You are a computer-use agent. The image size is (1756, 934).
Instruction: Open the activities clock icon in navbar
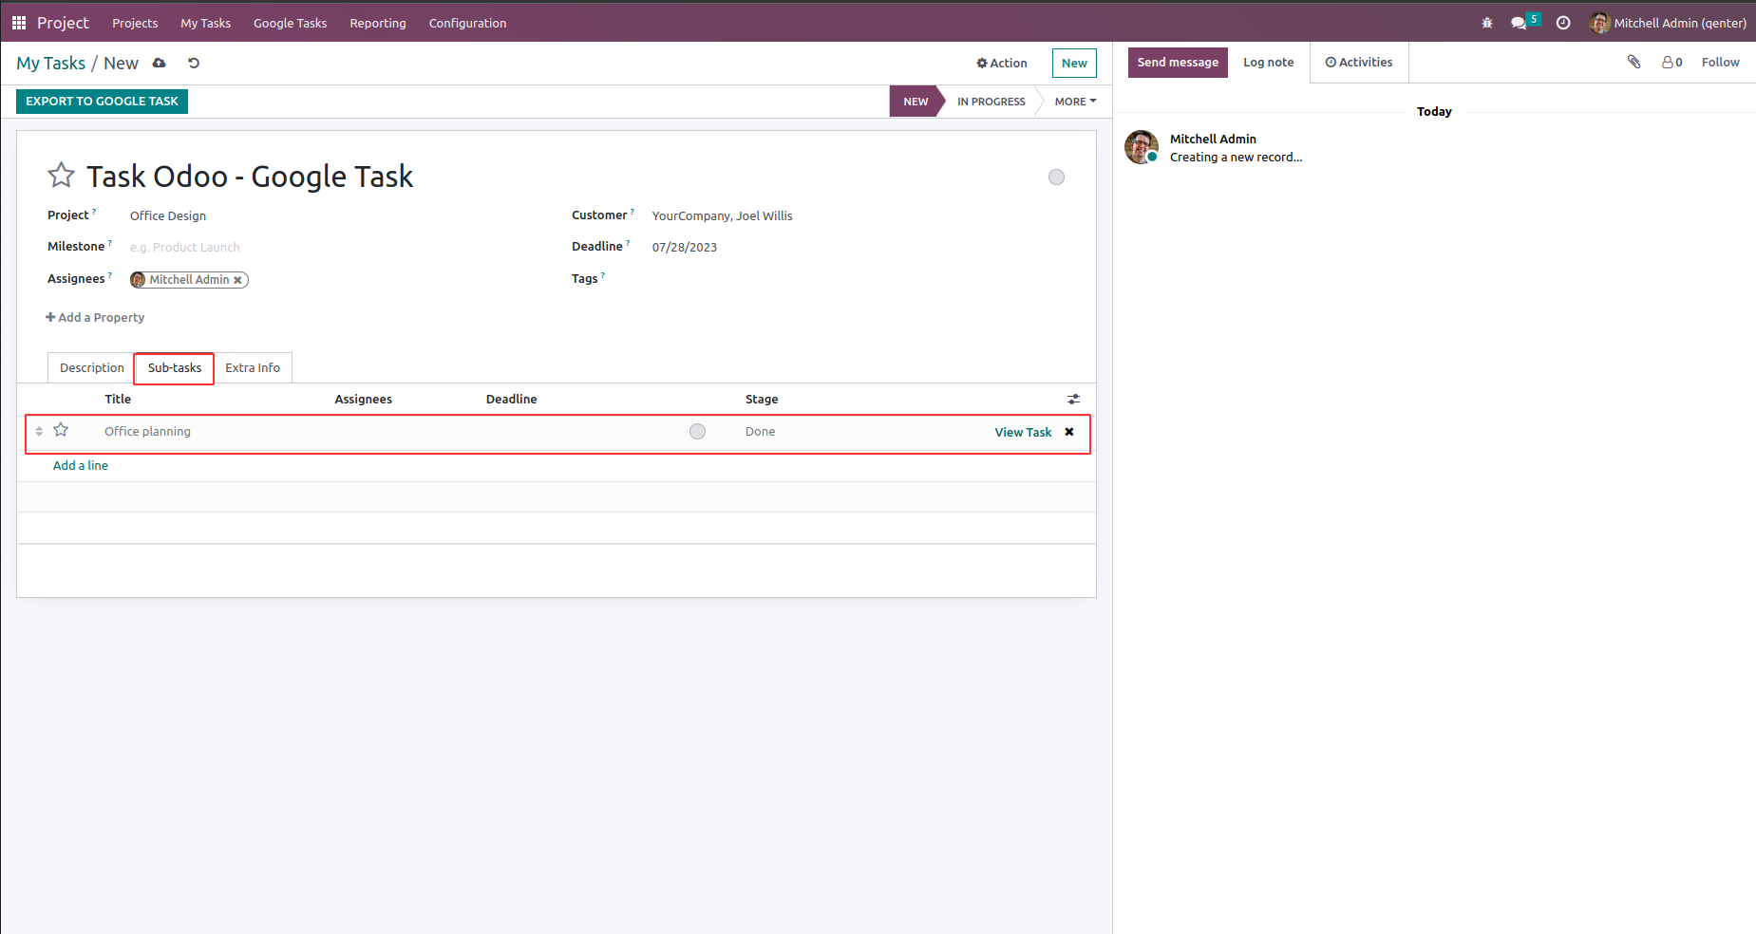[x=1563, y=23]
